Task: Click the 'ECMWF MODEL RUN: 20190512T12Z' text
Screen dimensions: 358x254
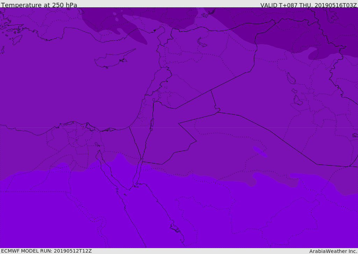Action: coord(46,251)
